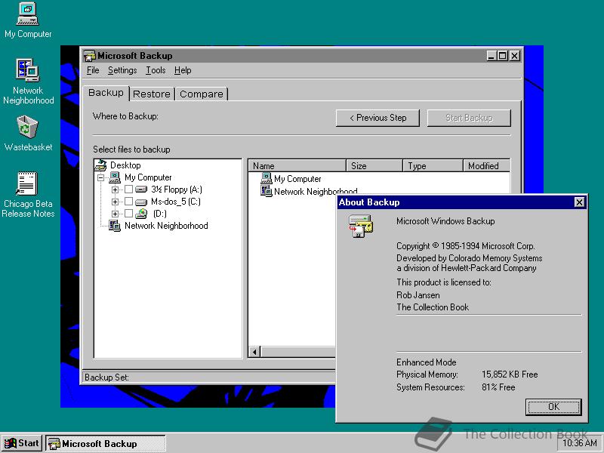Screen dimensions: 604x453
Task: Click the Ms-dos_5 hard drive icon
Action: (141, 202)
